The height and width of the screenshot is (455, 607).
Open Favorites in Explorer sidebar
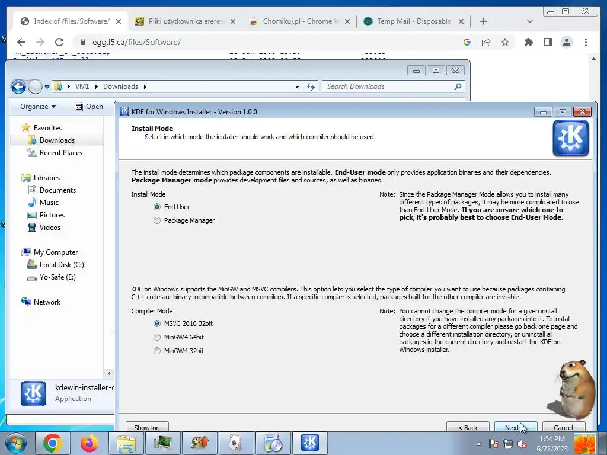47,128
